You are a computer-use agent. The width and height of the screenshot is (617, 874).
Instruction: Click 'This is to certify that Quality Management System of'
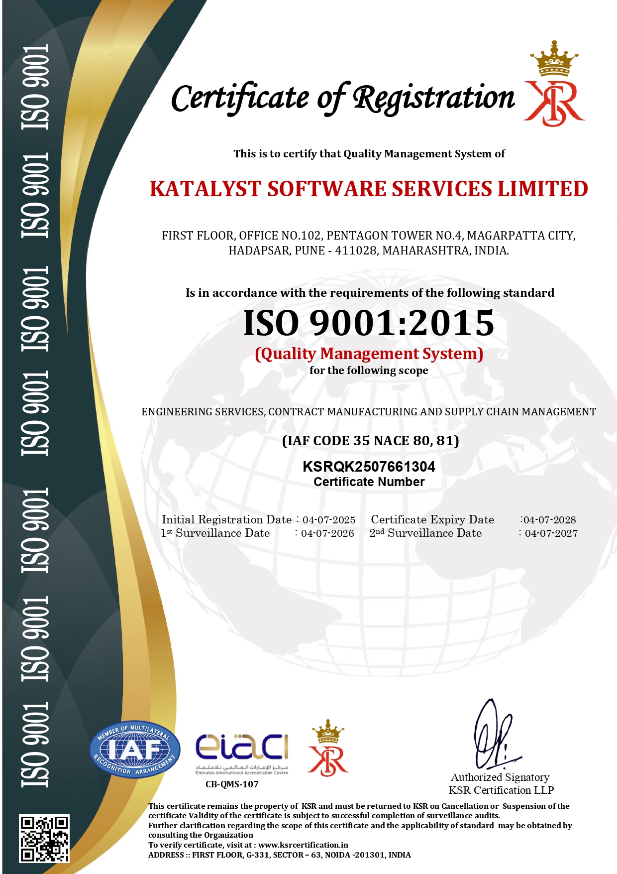pos(369,154)
